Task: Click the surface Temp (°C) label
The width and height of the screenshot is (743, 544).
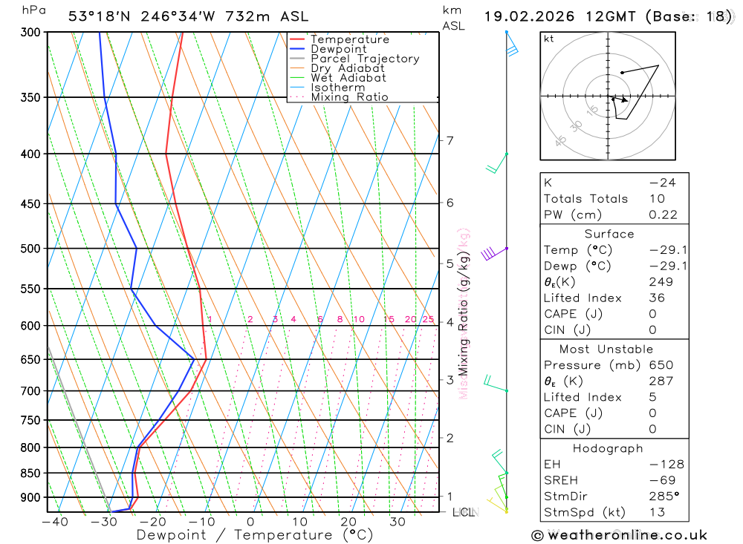Action: (578, 250)
